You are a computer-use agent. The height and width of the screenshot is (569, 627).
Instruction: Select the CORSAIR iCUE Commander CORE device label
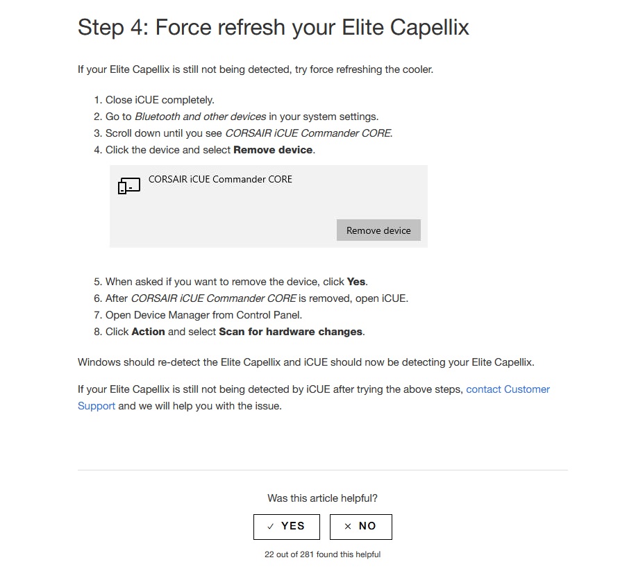pos(220,179)
